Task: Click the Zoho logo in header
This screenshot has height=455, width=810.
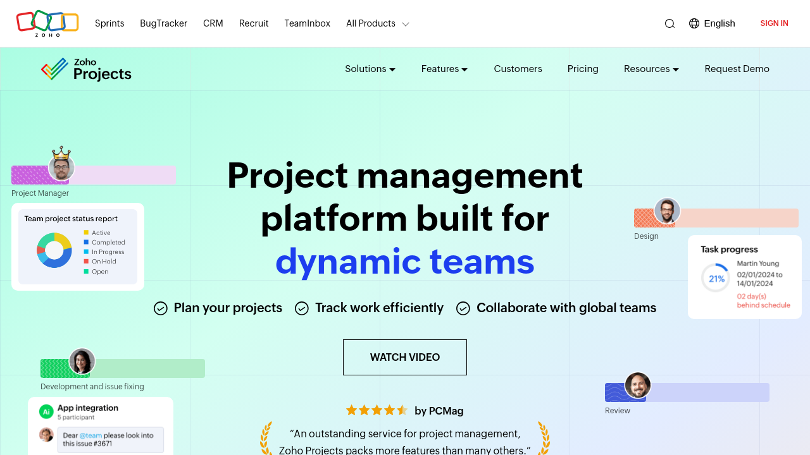Action: click(47, 23)
